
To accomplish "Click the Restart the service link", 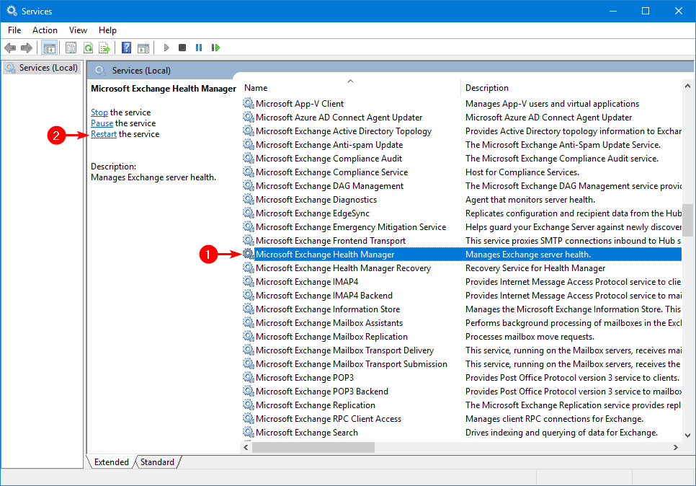I will click(x=104, y=134).
